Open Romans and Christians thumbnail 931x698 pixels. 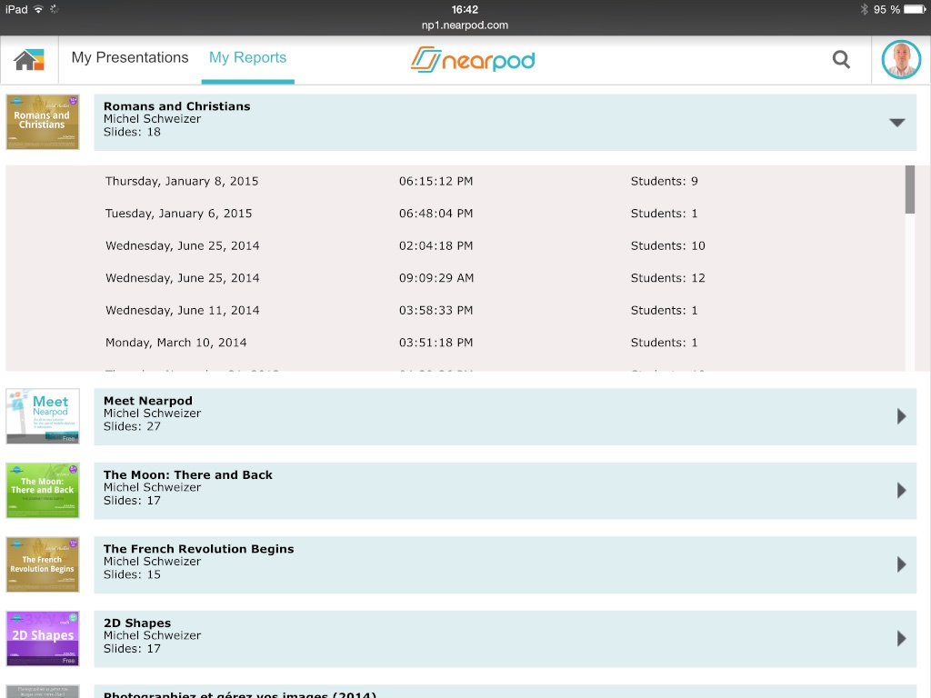tap(43, 122)
